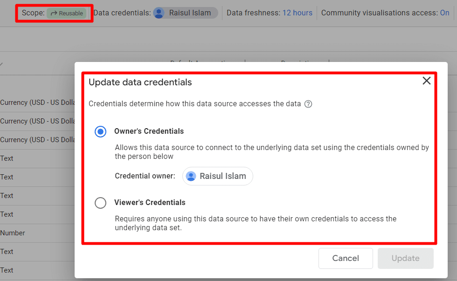Open the Data freshness 12 hours setting
Viewport: 457px width, 281px height.
(x=297, y=13)
